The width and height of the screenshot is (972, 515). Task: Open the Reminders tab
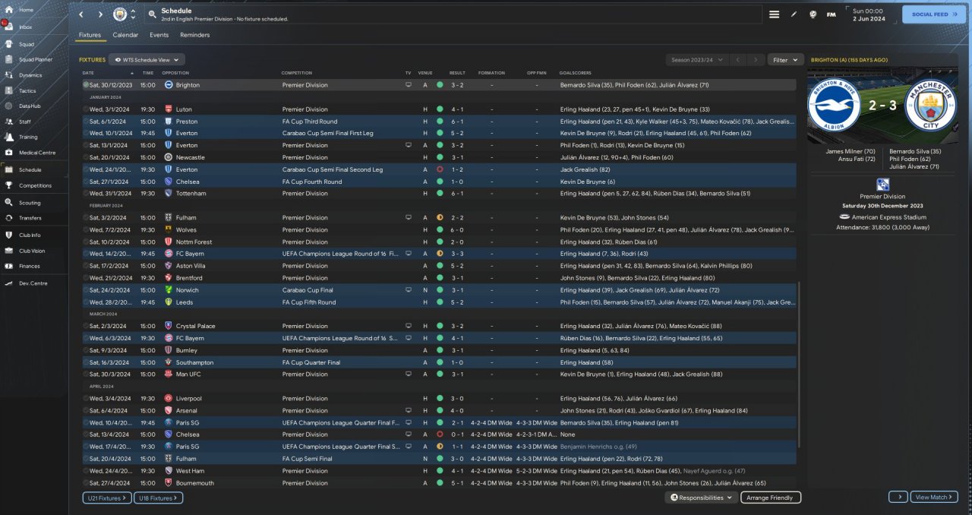click(x=194, y=35)
